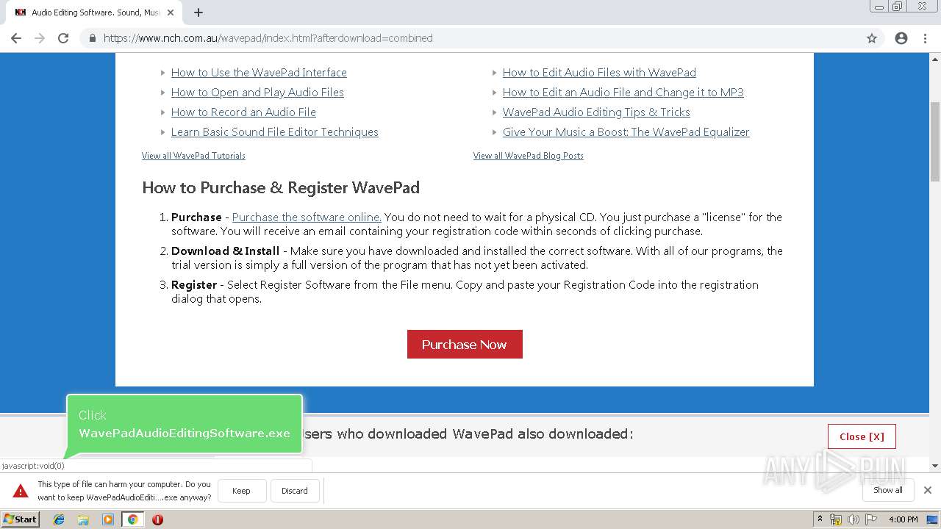Bookmark this page with the star

(x=872, y=38)
